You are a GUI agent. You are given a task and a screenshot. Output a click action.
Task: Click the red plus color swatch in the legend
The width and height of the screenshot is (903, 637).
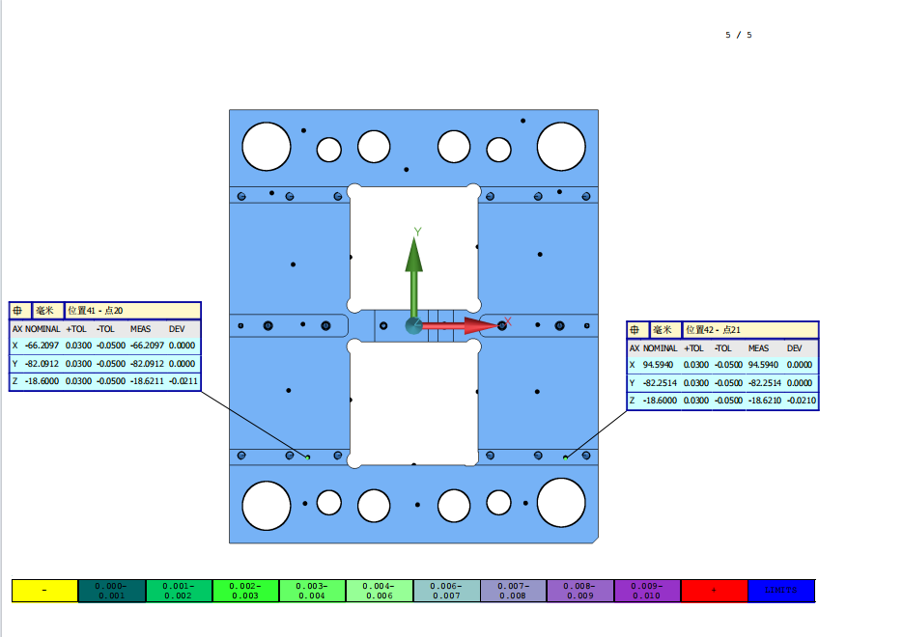[x=714, y=591]
